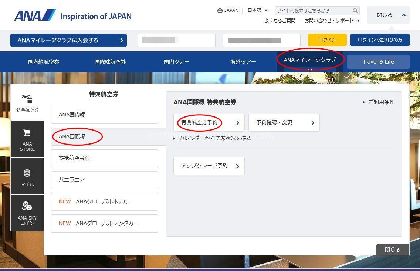Image resolution: width=420 pixels, height=271 pixels.
Task: Select the 特典航空券 airplane gift icon
Action: 27,99
